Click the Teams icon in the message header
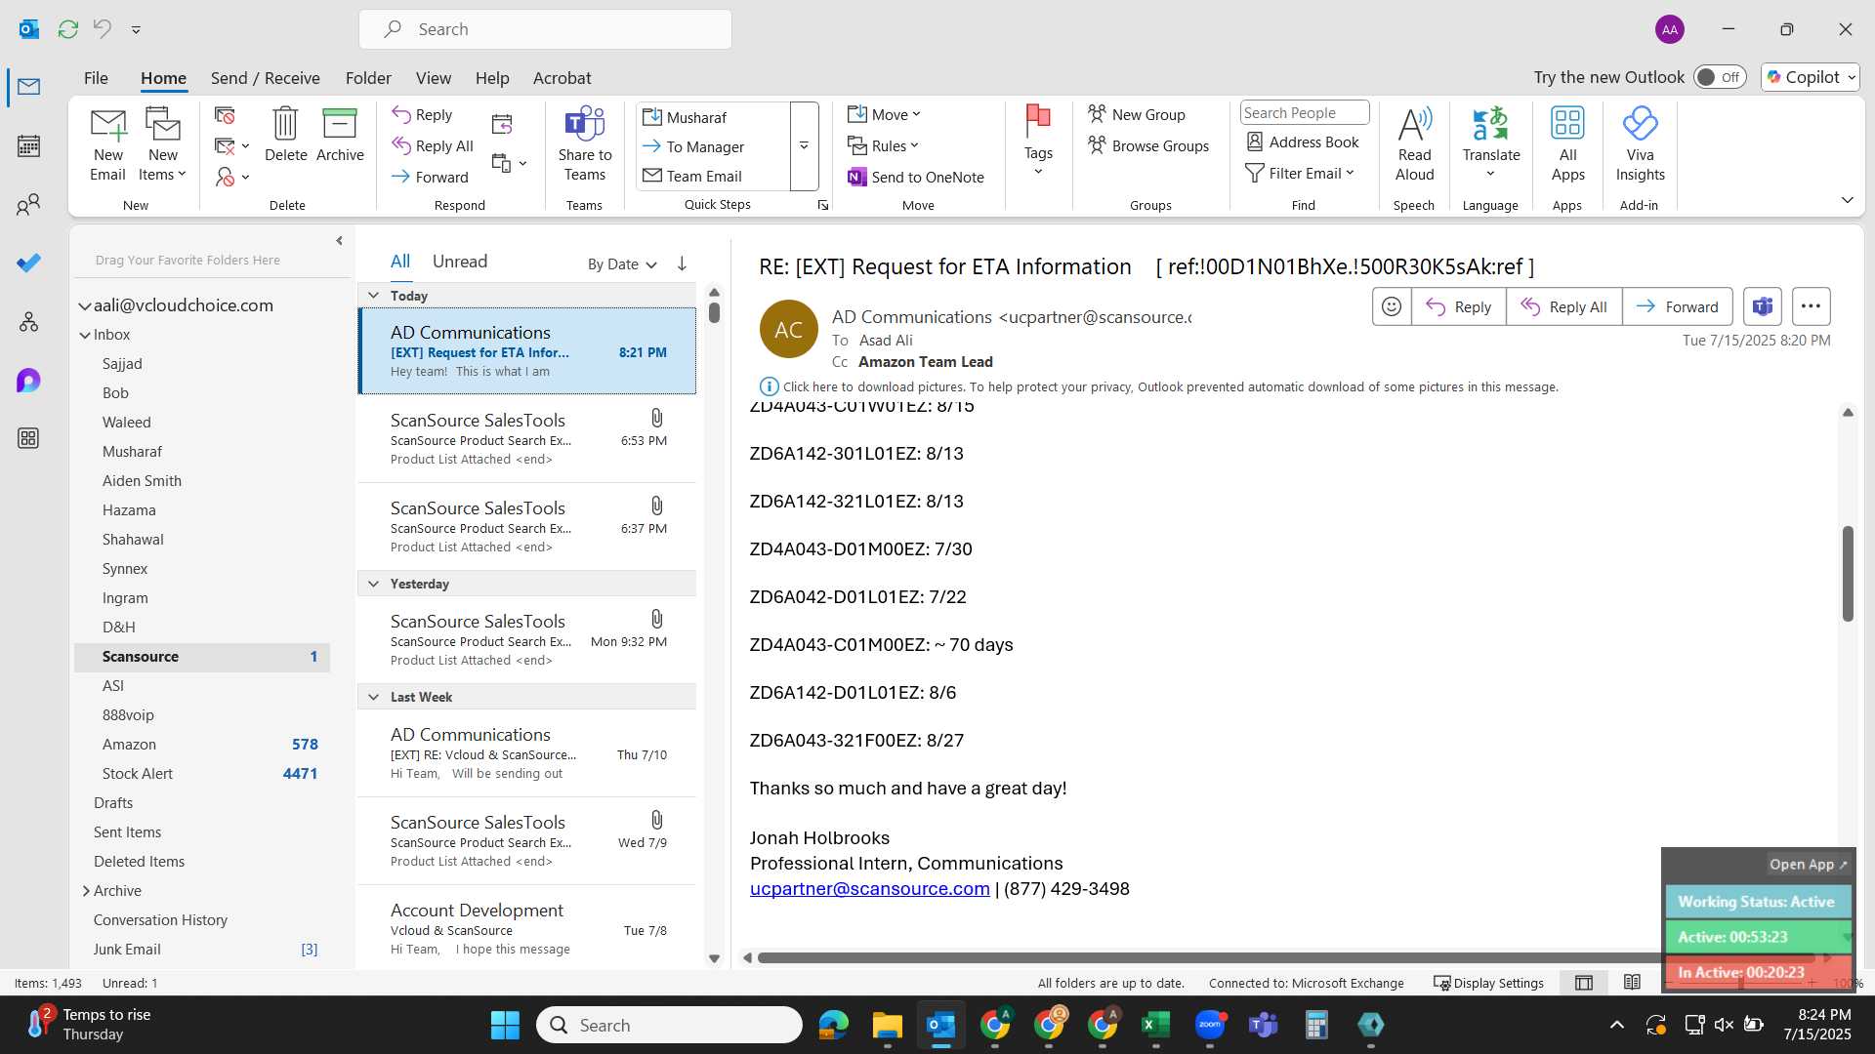 pyautogui.click(x=1762, y=306)
